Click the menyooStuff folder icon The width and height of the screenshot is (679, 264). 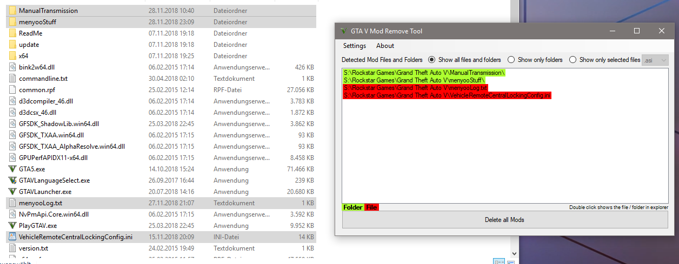12,22
